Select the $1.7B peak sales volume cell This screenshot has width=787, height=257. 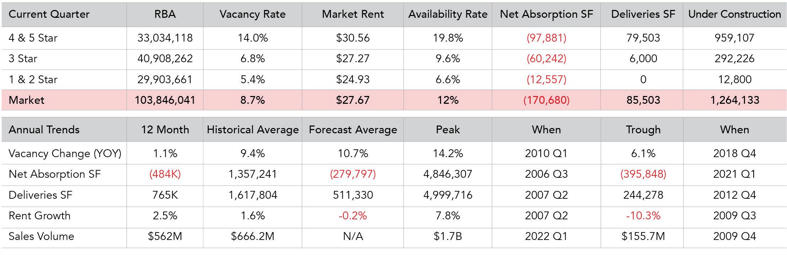[448, 236]
